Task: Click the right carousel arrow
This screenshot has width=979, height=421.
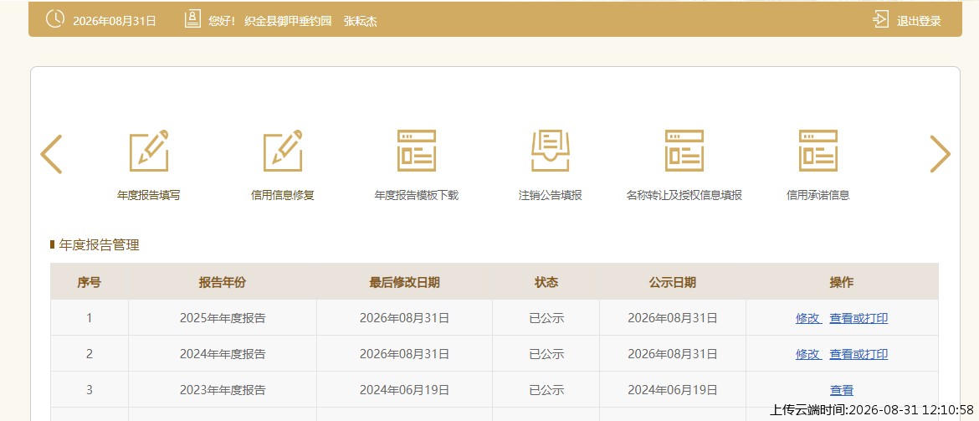Action: pyautogui.click(x=940, y=154)
